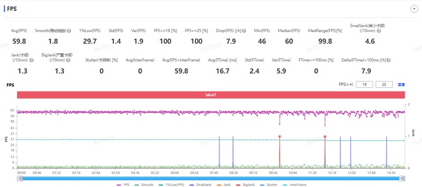The width and height of the screenshot is (422, 187).
Task: Select the red label1 bar
Action: tap(211, 95)
